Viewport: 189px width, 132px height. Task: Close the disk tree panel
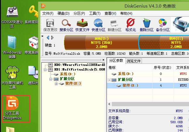[x=103, y=60]
